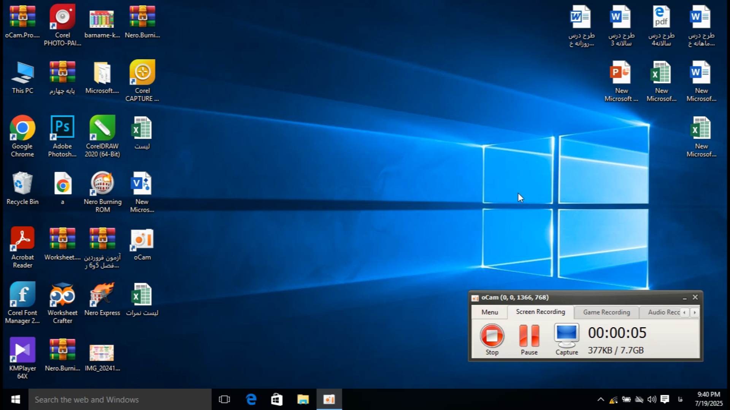Open the oCam Menu tab
The image size is (730, 410).
[489, 312]
